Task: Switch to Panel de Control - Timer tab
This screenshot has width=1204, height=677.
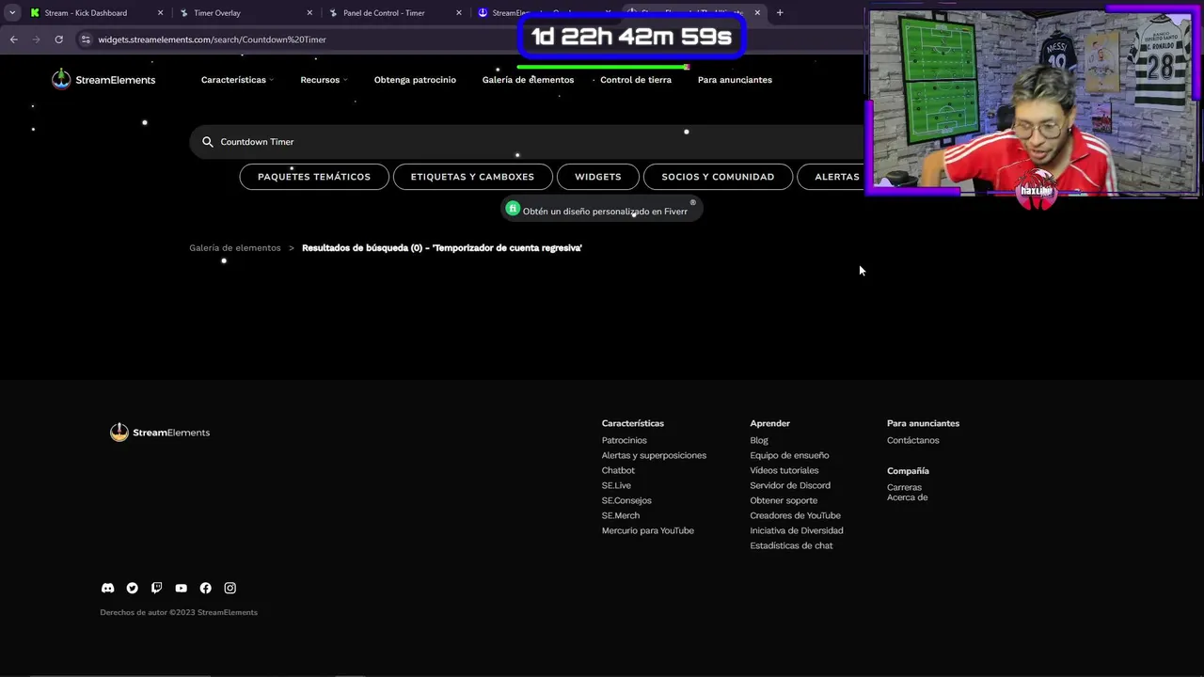Action: [x=384, y=13]
